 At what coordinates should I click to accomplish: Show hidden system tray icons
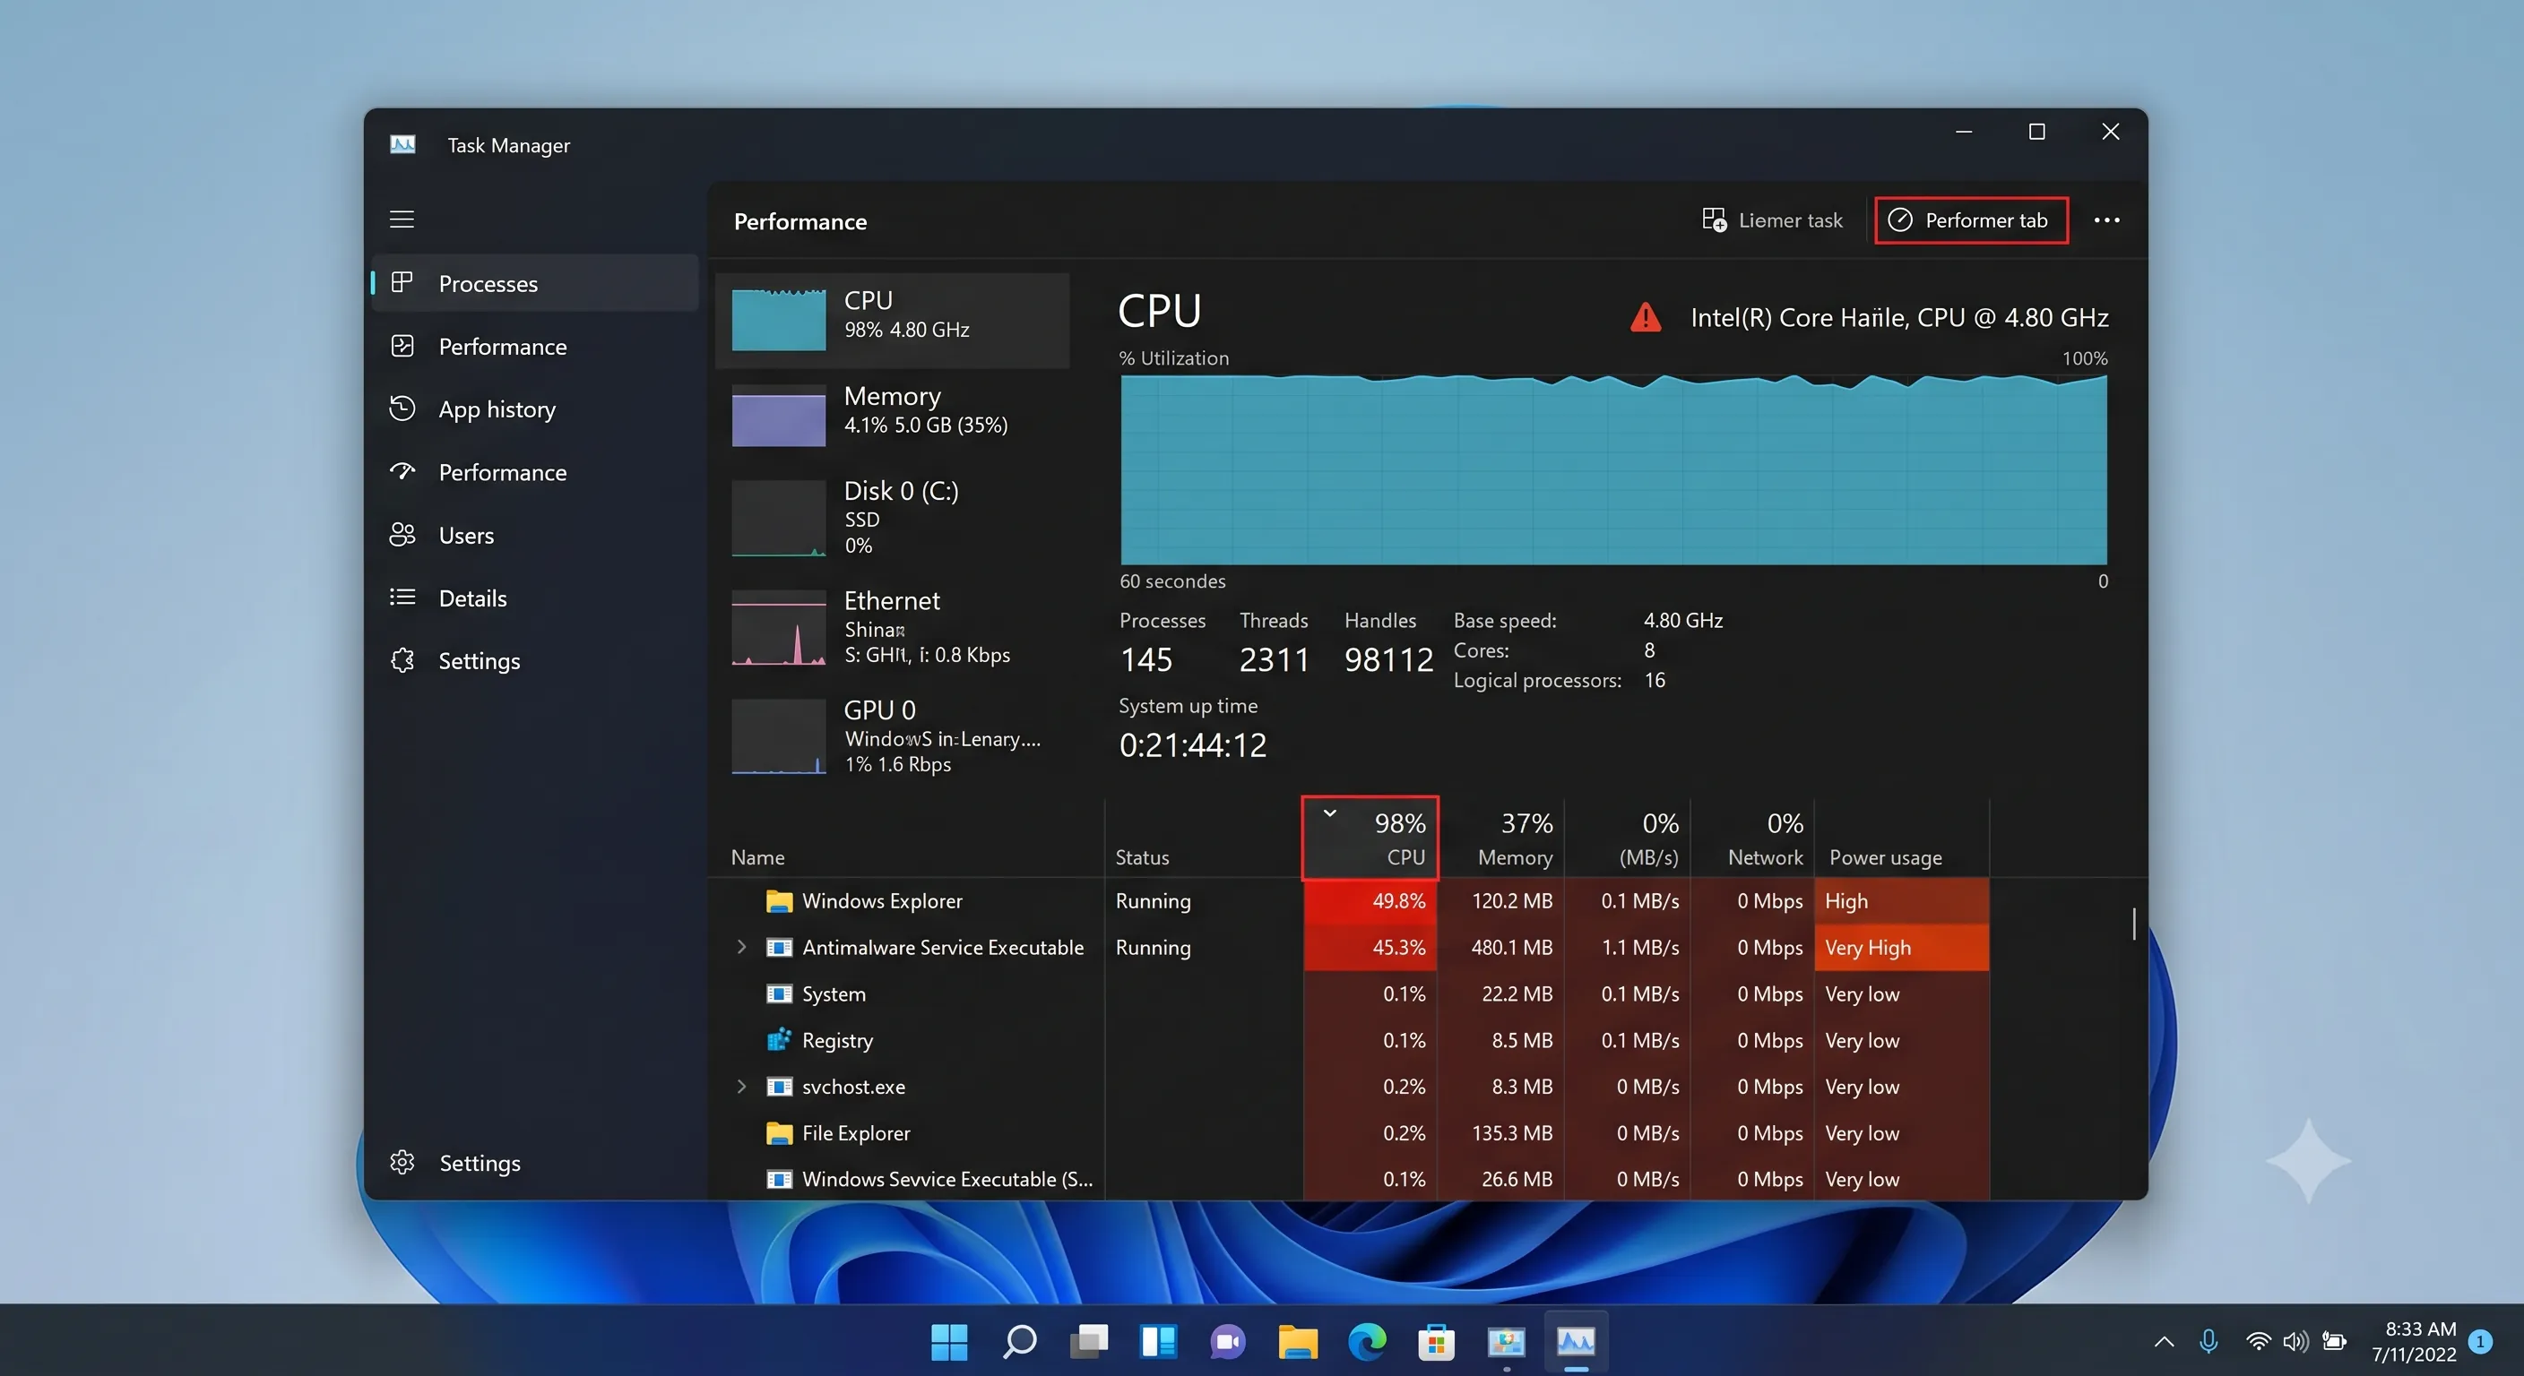point(2164,1342)
